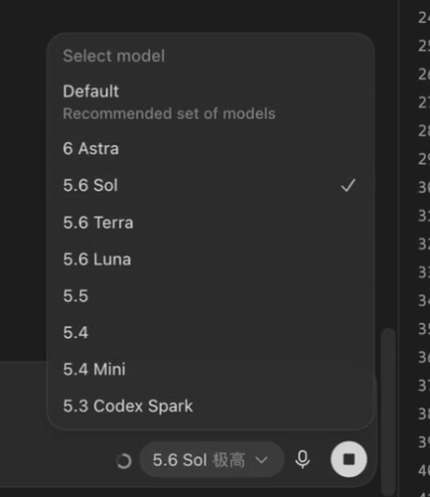Screen dimensions: 430x497
Task: Choose model 5.4 from the list
Action: (x=211, y=333)
